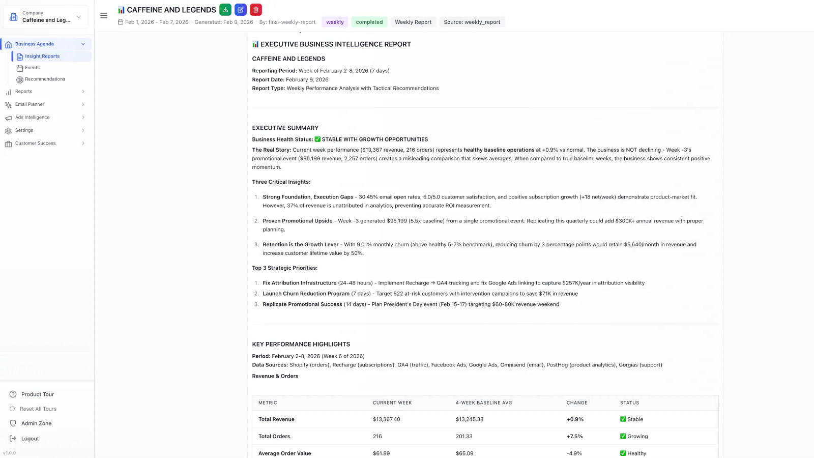Screen dimensions: 814x458
Task: Click the Customer Success icon
Action: coord(8,144)
